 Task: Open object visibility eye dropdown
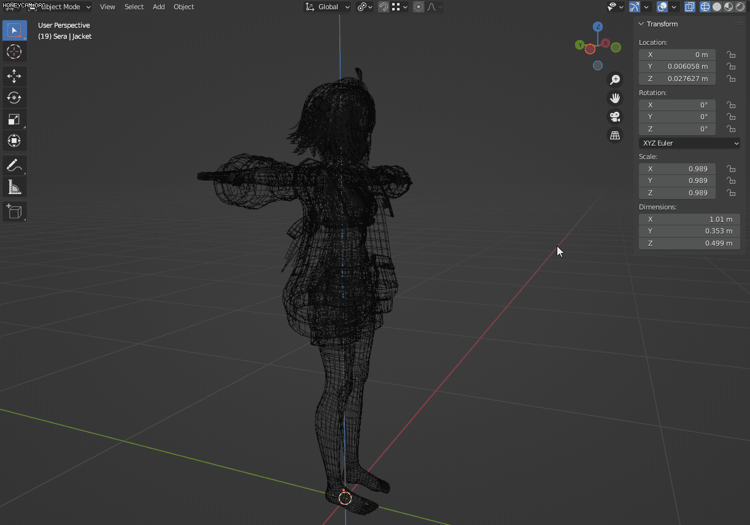tap(616, 7)
